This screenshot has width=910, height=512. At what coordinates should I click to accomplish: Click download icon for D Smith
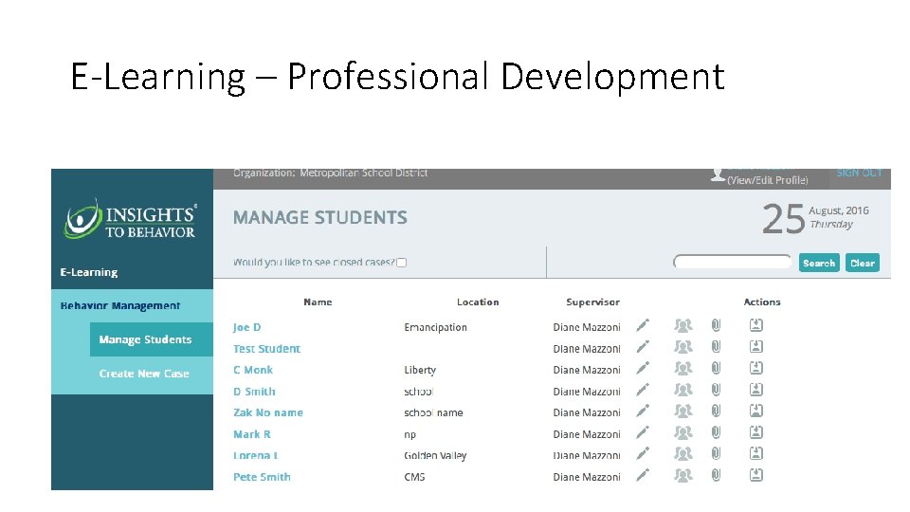tap(755, 389)
